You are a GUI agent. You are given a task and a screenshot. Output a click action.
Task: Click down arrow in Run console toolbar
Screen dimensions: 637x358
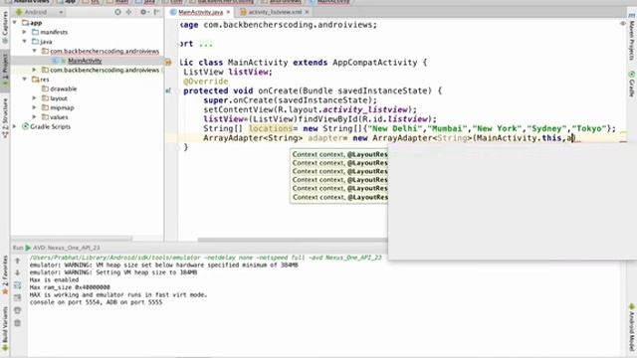click(x=18, y=272)
